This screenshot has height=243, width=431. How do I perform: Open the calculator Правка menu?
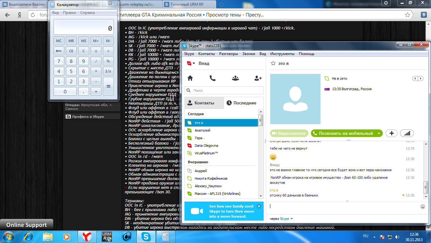(x=69, y=13)
